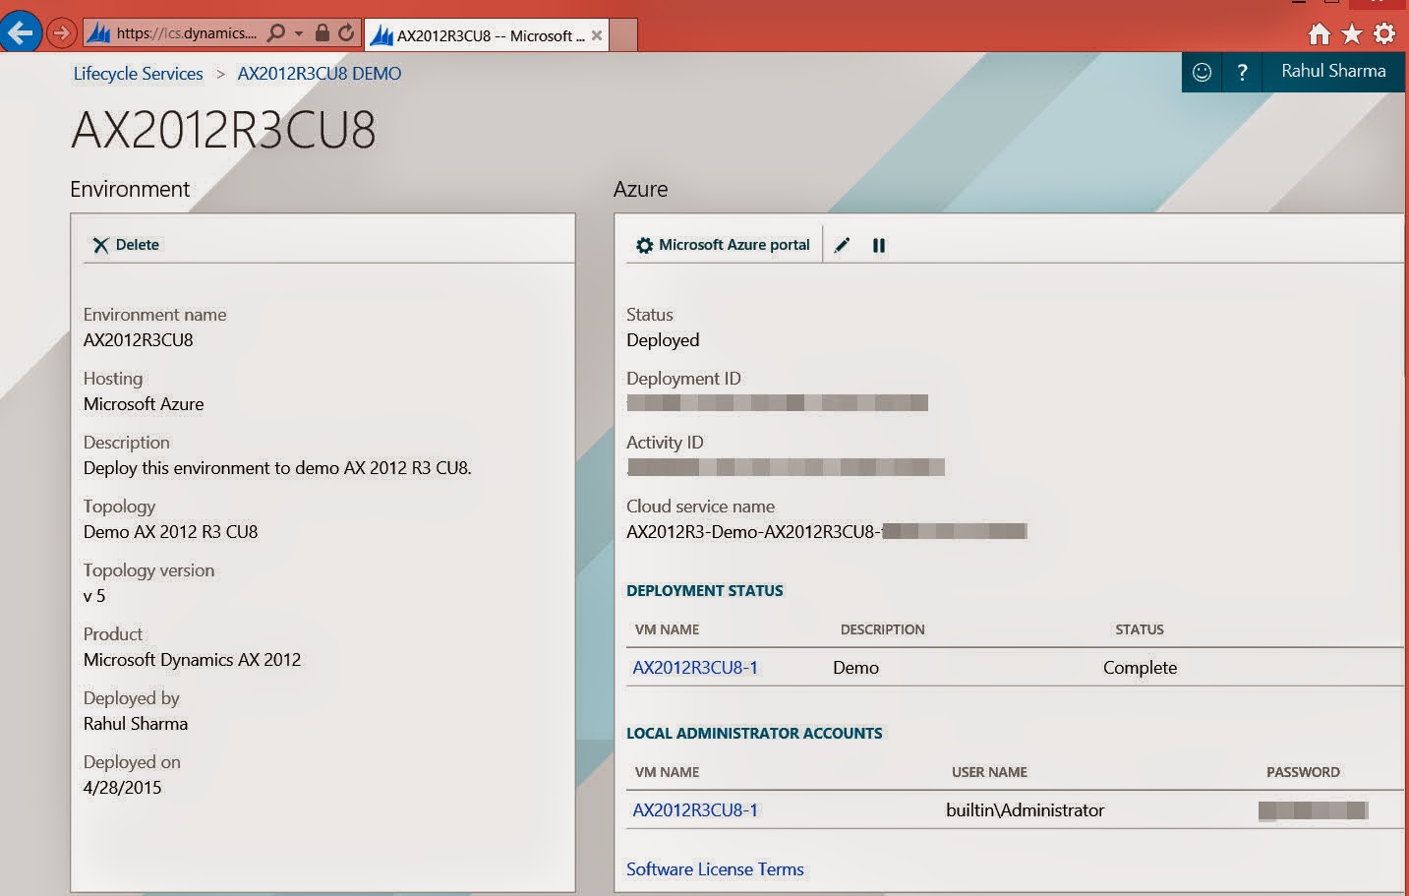This screenshot has height=896, width=1409.
Task: Click the page heading AX2012R3CU8
Action: tap(223, 130)
